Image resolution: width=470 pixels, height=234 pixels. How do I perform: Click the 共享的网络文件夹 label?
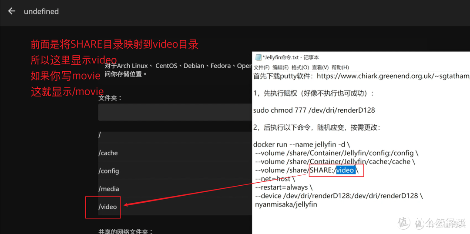tap(126, 231)
